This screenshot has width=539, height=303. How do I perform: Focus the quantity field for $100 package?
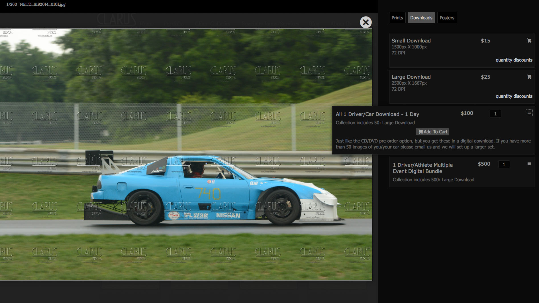[495, 114]
